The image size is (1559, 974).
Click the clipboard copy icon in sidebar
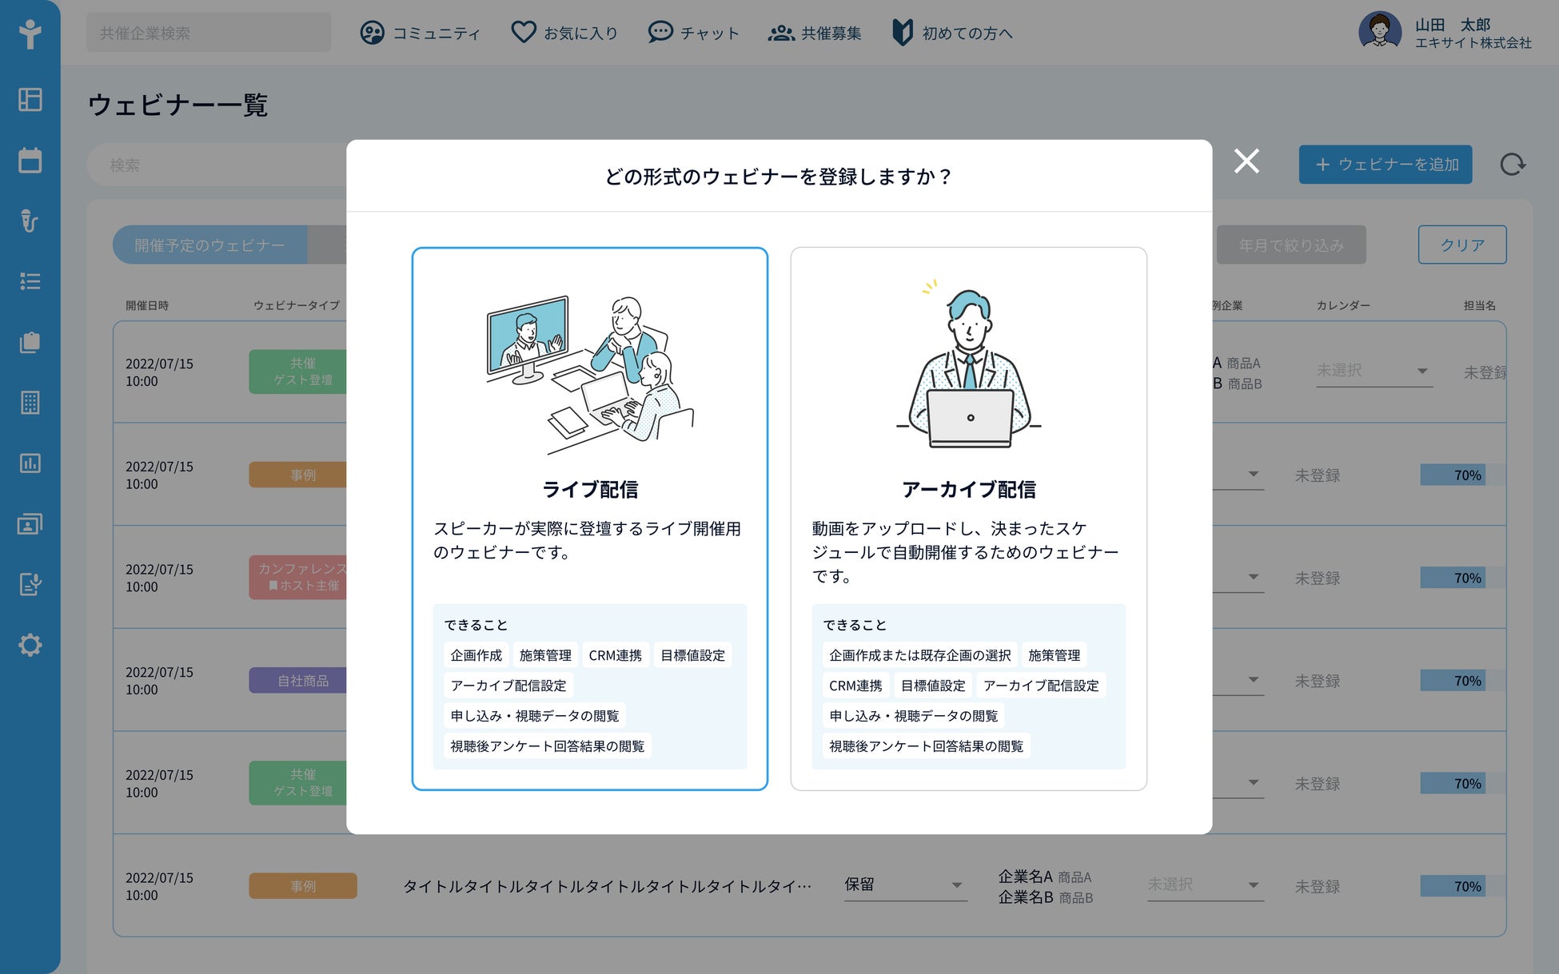pyautogui.click(x=30, y=342)
